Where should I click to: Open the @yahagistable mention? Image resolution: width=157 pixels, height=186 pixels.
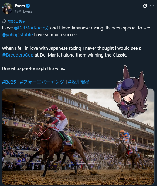(18, 35)
